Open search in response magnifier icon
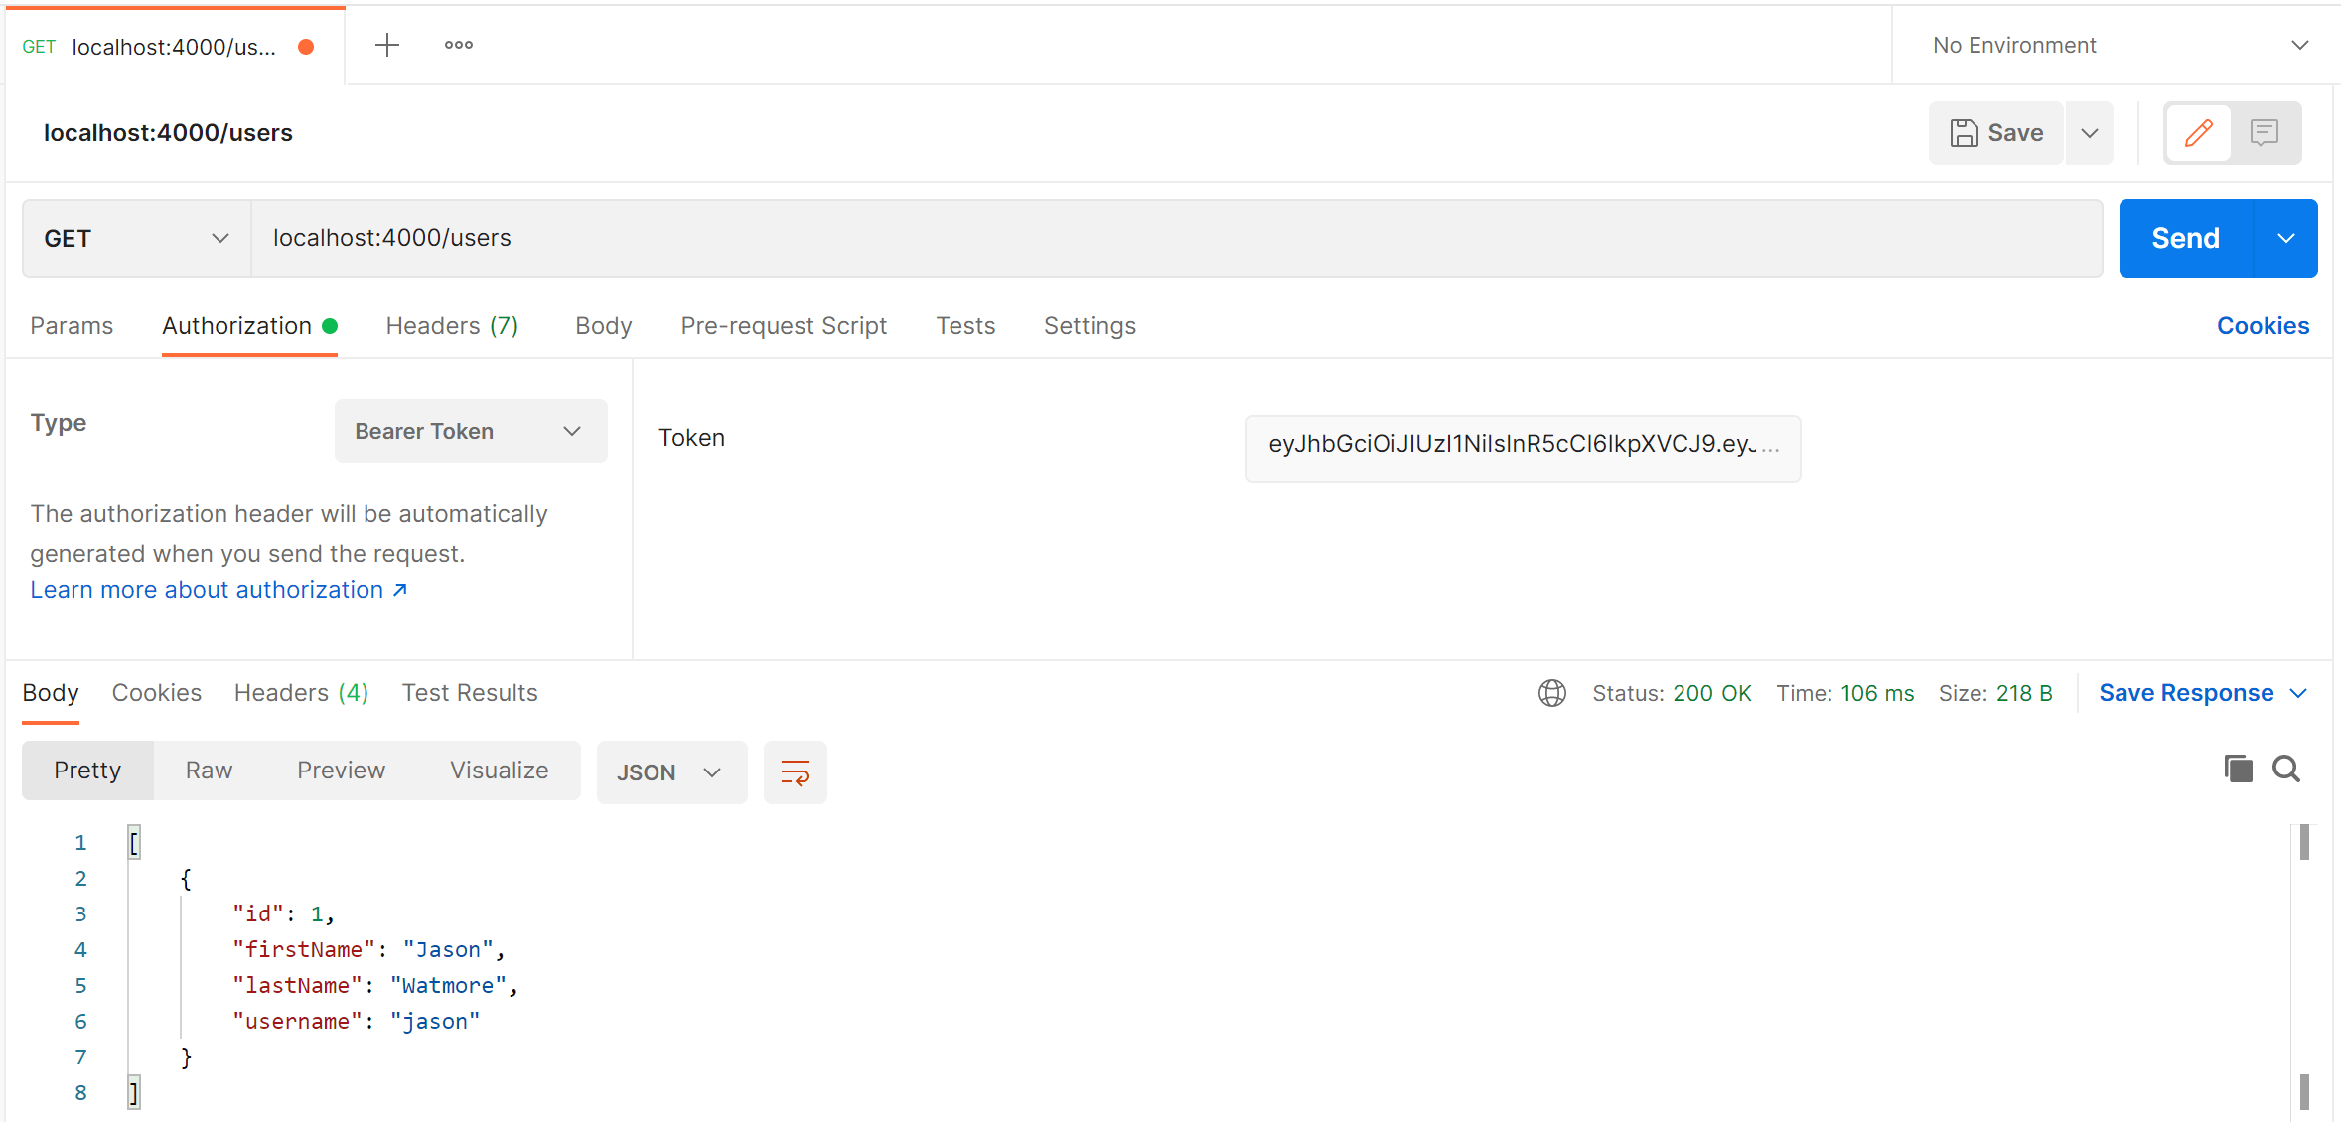 tap(2286, 769)
